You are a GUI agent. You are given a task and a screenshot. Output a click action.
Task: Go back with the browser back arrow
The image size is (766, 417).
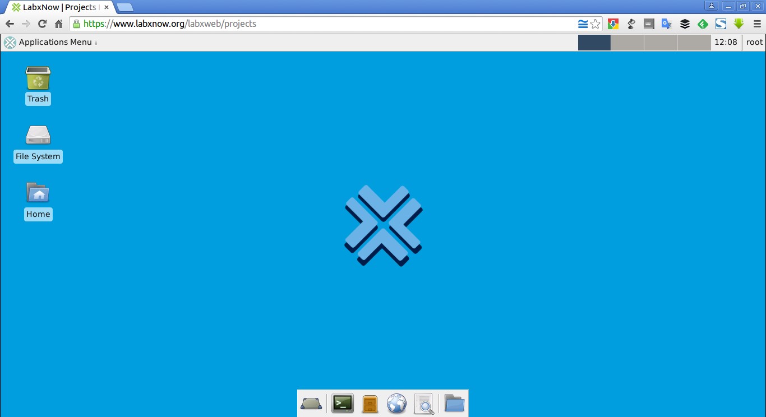[x=10, y=24]
